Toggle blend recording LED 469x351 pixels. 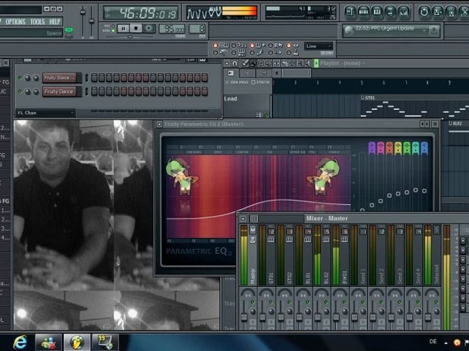click(x=252, y=45)
